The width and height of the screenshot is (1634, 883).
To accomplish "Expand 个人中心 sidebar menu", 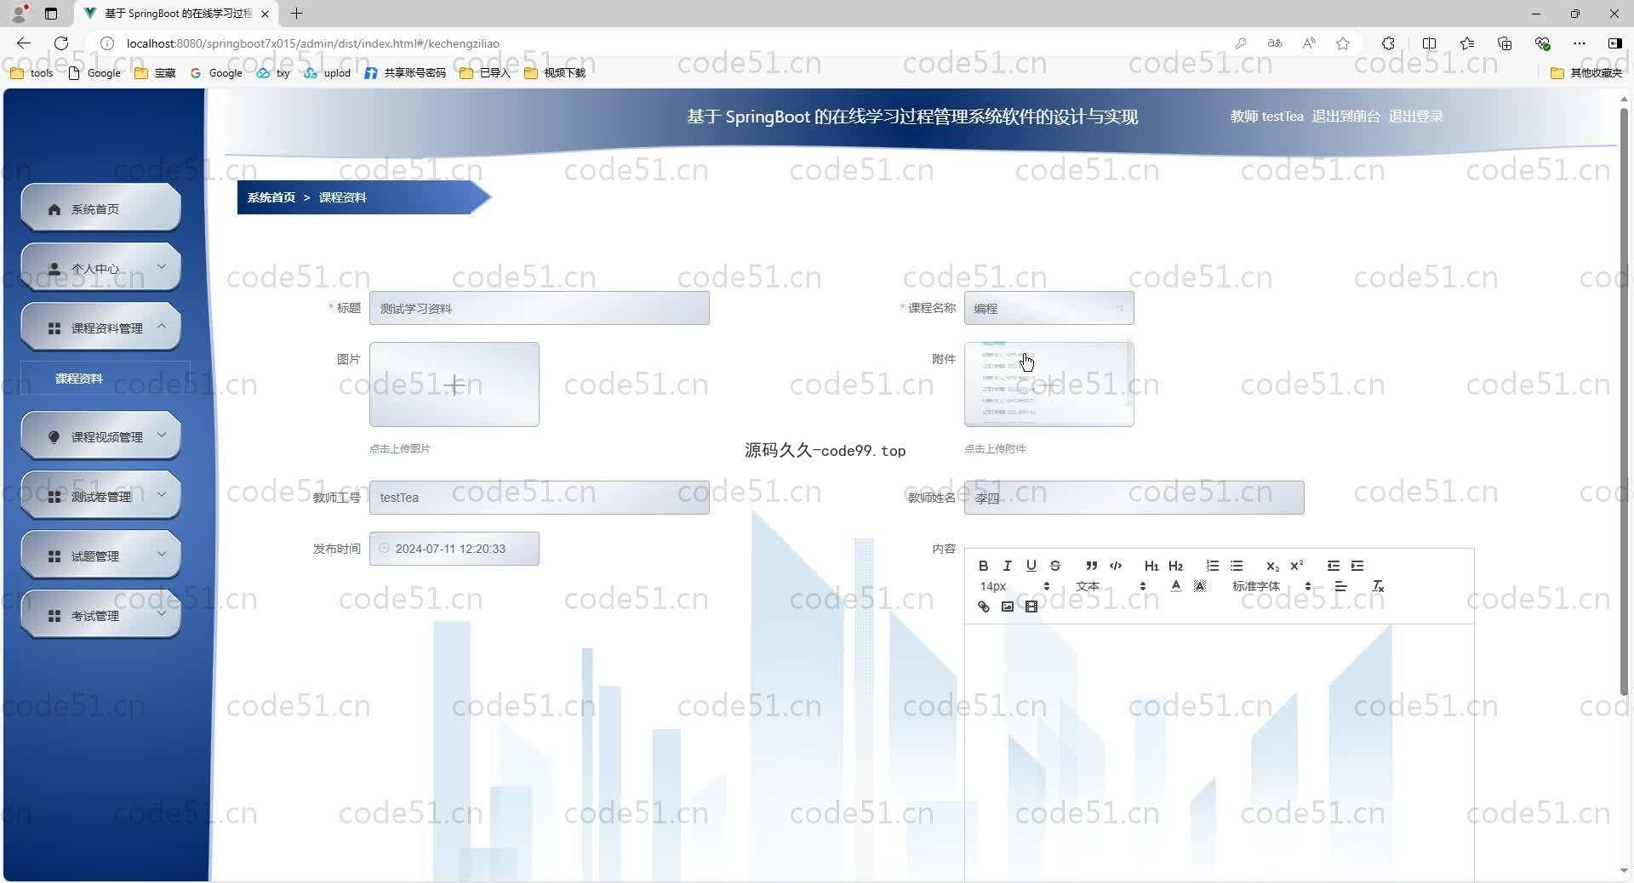I will (100, 268).
